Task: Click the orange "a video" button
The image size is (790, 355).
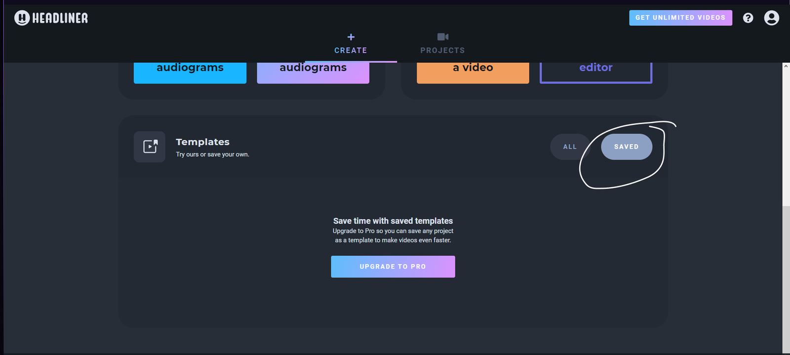Action: click(x=473, y=72)
